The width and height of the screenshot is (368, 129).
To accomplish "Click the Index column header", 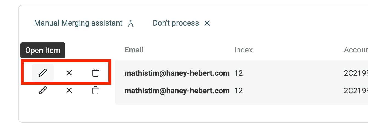I will pos(244,50).
